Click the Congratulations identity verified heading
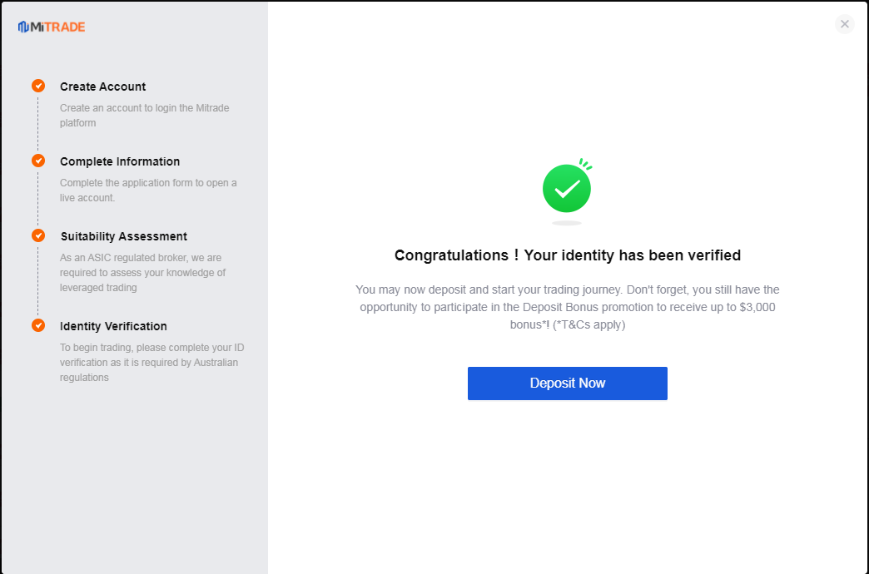The image size is (869, 574). [568, 255]
